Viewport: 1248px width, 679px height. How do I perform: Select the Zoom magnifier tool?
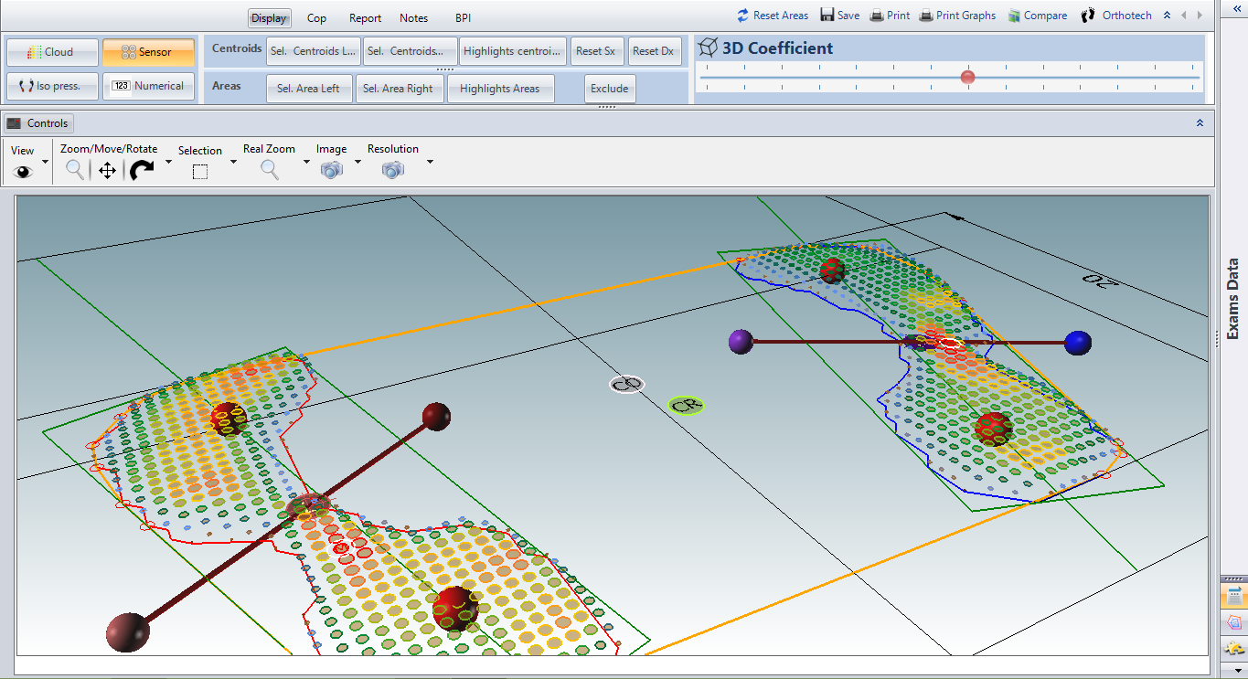[x=75, y=170]
